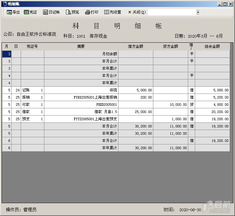Select the 月初余额 row
235x216 pixels.
pos(81,54)
